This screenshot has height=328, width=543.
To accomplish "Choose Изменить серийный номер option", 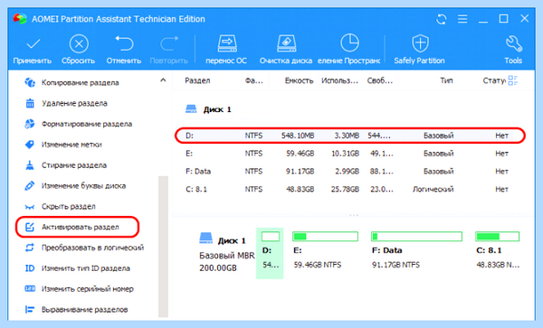I will tap(87, 289).
